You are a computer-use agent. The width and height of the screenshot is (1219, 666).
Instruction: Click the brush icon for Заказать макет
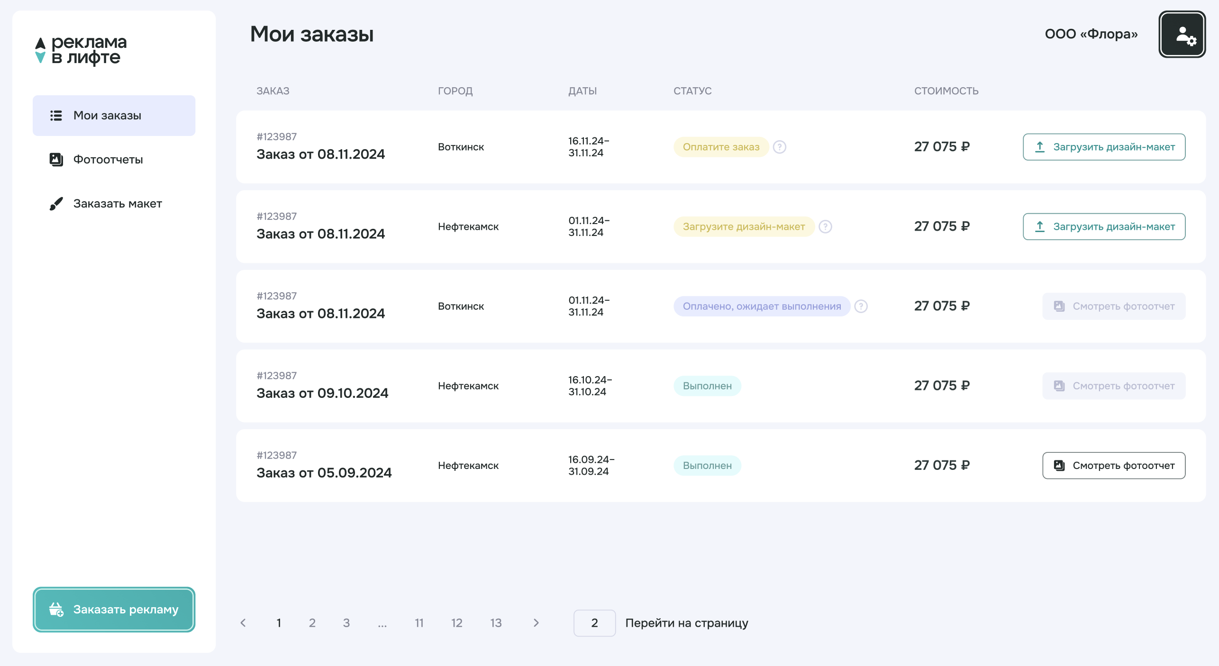(56, 204)
